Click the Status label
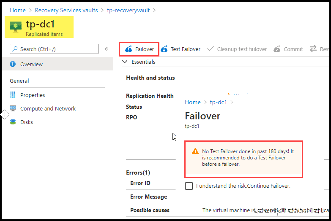This screenshot has height=221, width=331. [134, 107]
